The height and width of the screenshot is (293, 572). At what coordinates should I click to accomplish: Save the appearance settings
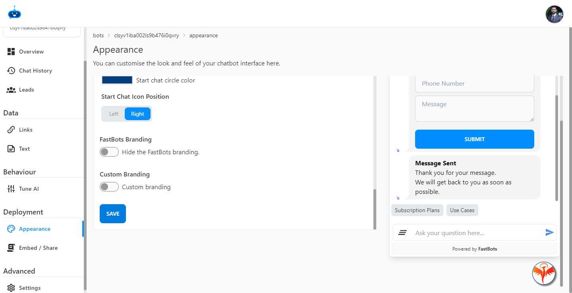coord(112,213)
